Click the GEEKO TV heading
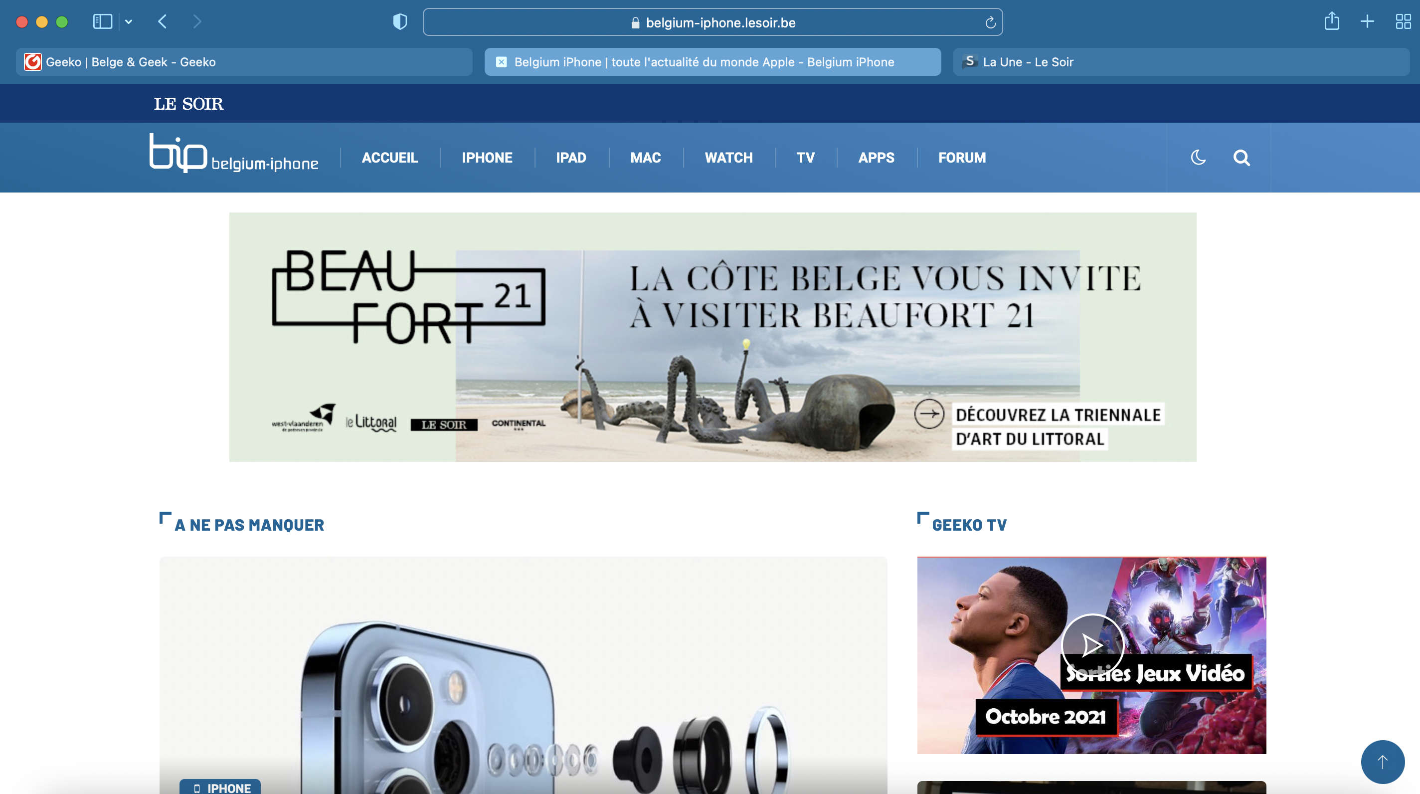 tap(969, 525)
